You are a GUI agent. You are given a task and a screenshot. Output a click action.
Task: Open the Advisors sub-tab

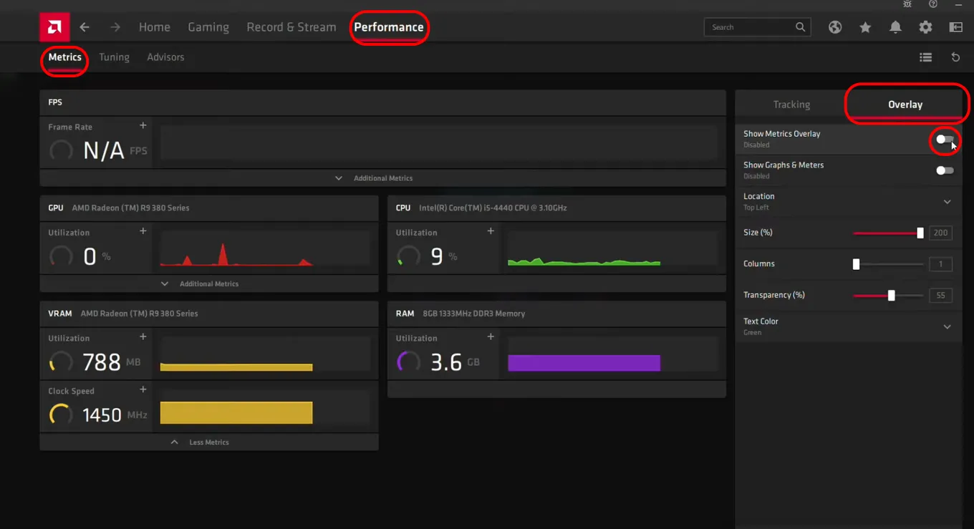[x=165, y=57]
